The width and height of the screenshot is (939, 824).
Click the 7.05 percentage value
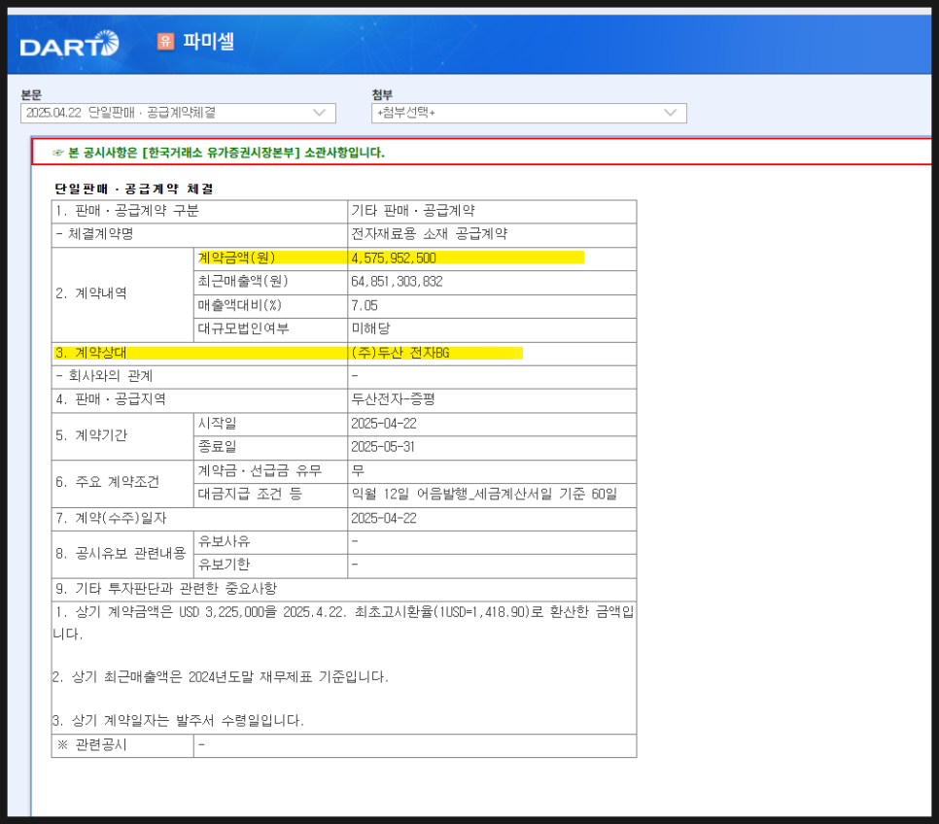(365, 305)
